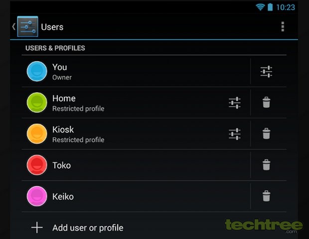The width and height of the screenshot is (309, 239).
Task: Open the three-dot overflow menu
Action: click(283, 26)
